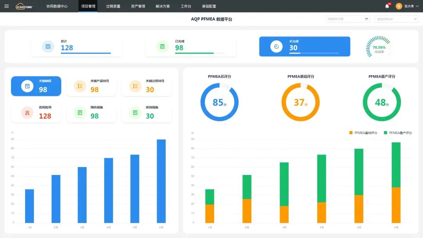Screen dimensions: 423x238
Task: Click the green segment of 3月 stacked bar
Action: click(284, 184)
